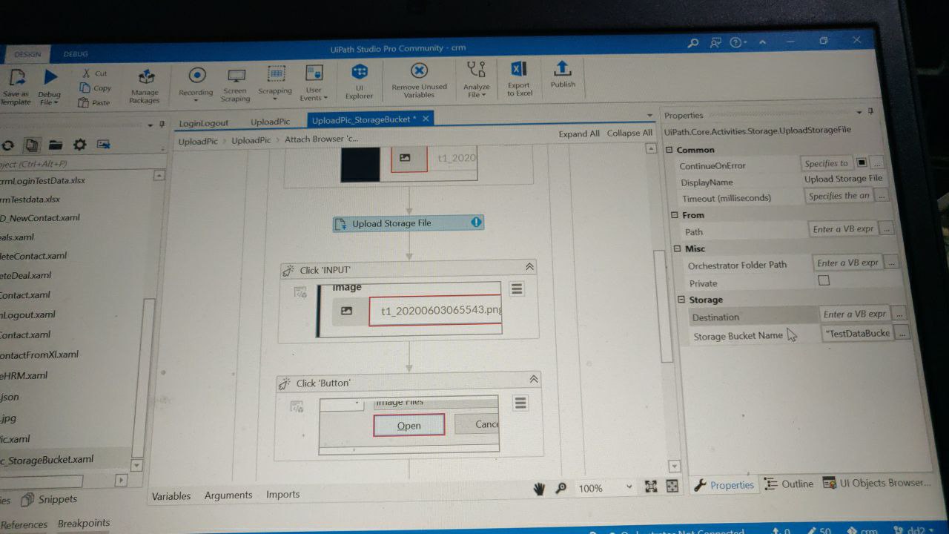
Task: Collapse the Common property section
Action: tap(669, 150)
